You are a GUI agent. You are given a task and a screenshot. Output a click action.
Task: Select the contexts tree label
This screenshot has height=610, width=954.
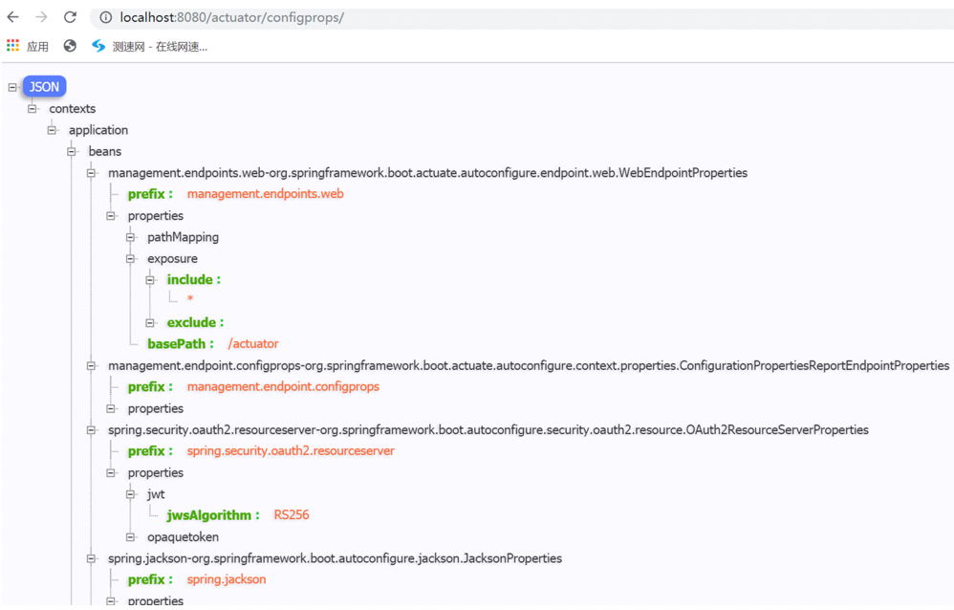click(x=73, y=108)
